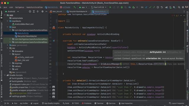Click the rollback undo arrow icon

point(162,7)
